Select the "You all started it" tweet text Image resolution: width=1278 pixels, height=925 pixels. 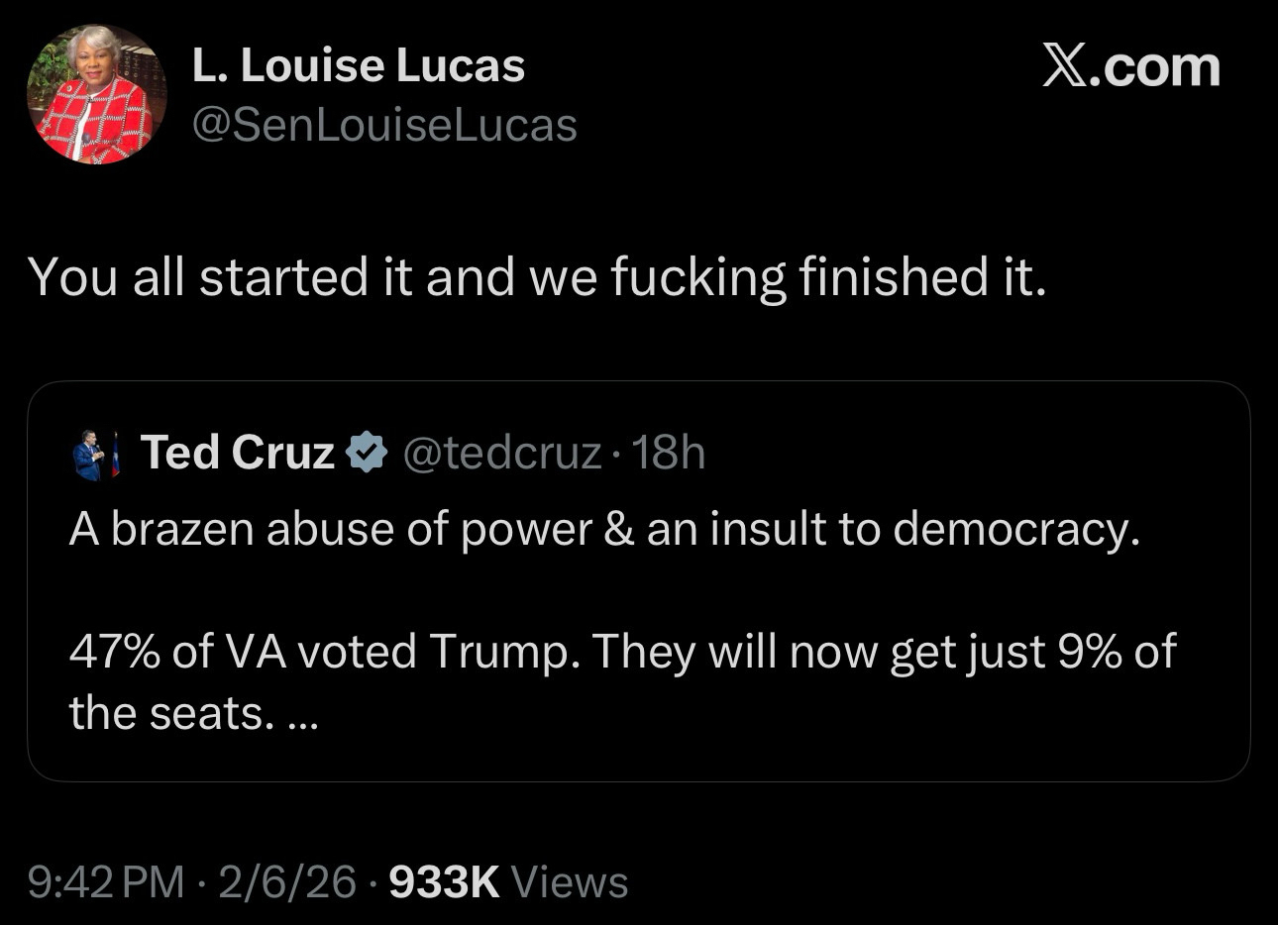[536, 276]
